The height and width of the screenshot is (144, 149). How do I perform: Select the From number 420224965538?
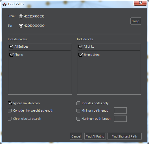pos(34,16)
